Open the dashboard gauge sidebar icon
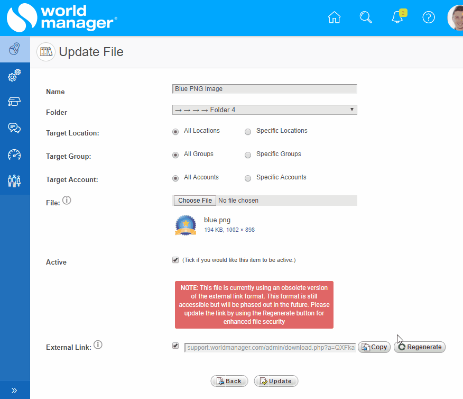Viewport: 463px width, 399px height. 14,155
